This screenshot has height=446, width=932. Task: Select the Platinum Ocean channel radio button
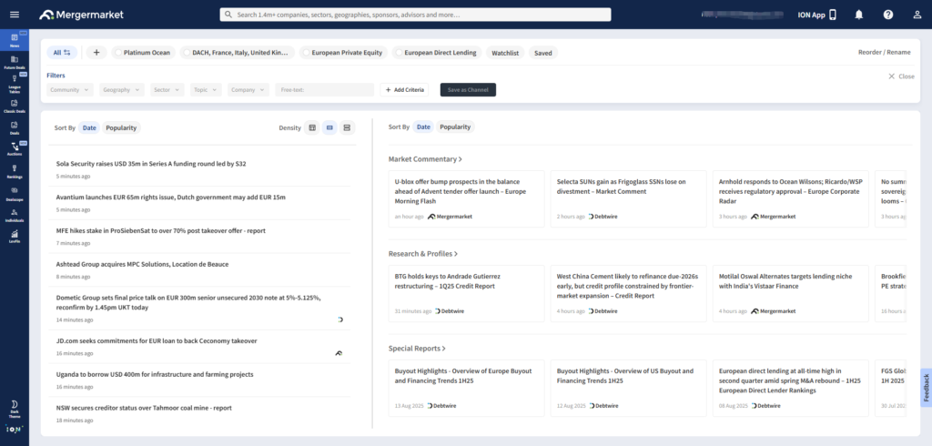coord(119,53)
